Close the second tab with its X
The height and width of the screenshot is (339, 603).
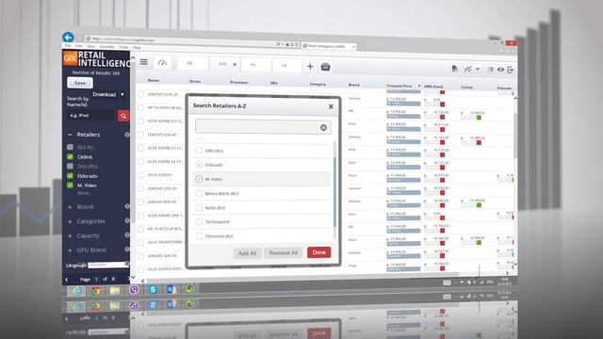[235, 64]
